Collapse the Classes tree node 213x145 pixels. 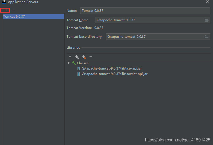tap(69, 63)
